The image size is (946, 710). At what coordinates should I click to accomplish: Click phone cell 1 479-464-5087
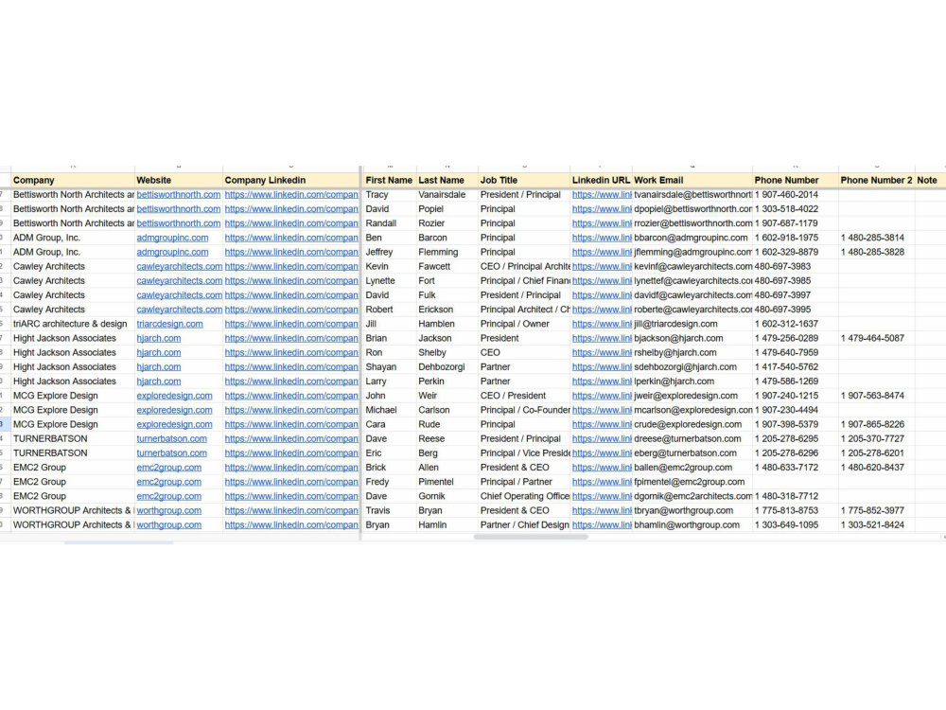pyautogui.click(x=877, y=338)
